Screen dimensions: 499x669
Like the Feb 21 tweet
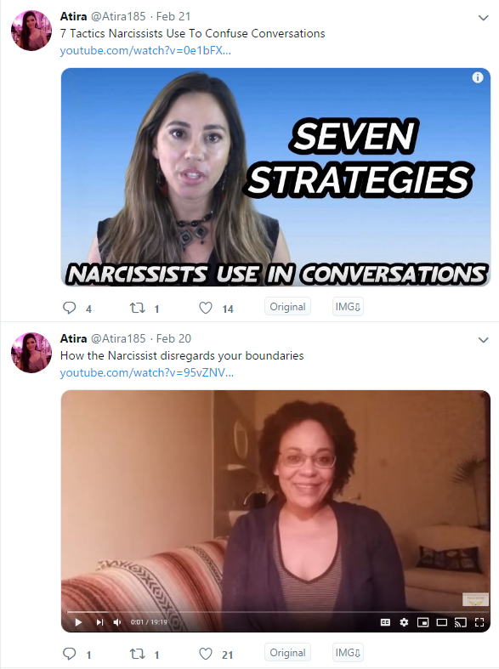point(206,308)
